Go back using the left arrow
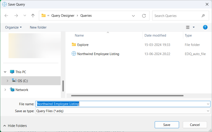This screenshot has height=132, width=212. coord(6,16)
